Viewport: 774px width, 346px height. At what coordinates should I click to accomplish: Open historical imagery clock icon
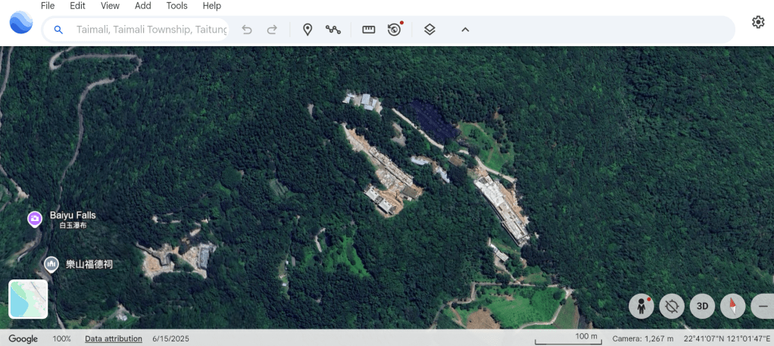coord(394,30)
